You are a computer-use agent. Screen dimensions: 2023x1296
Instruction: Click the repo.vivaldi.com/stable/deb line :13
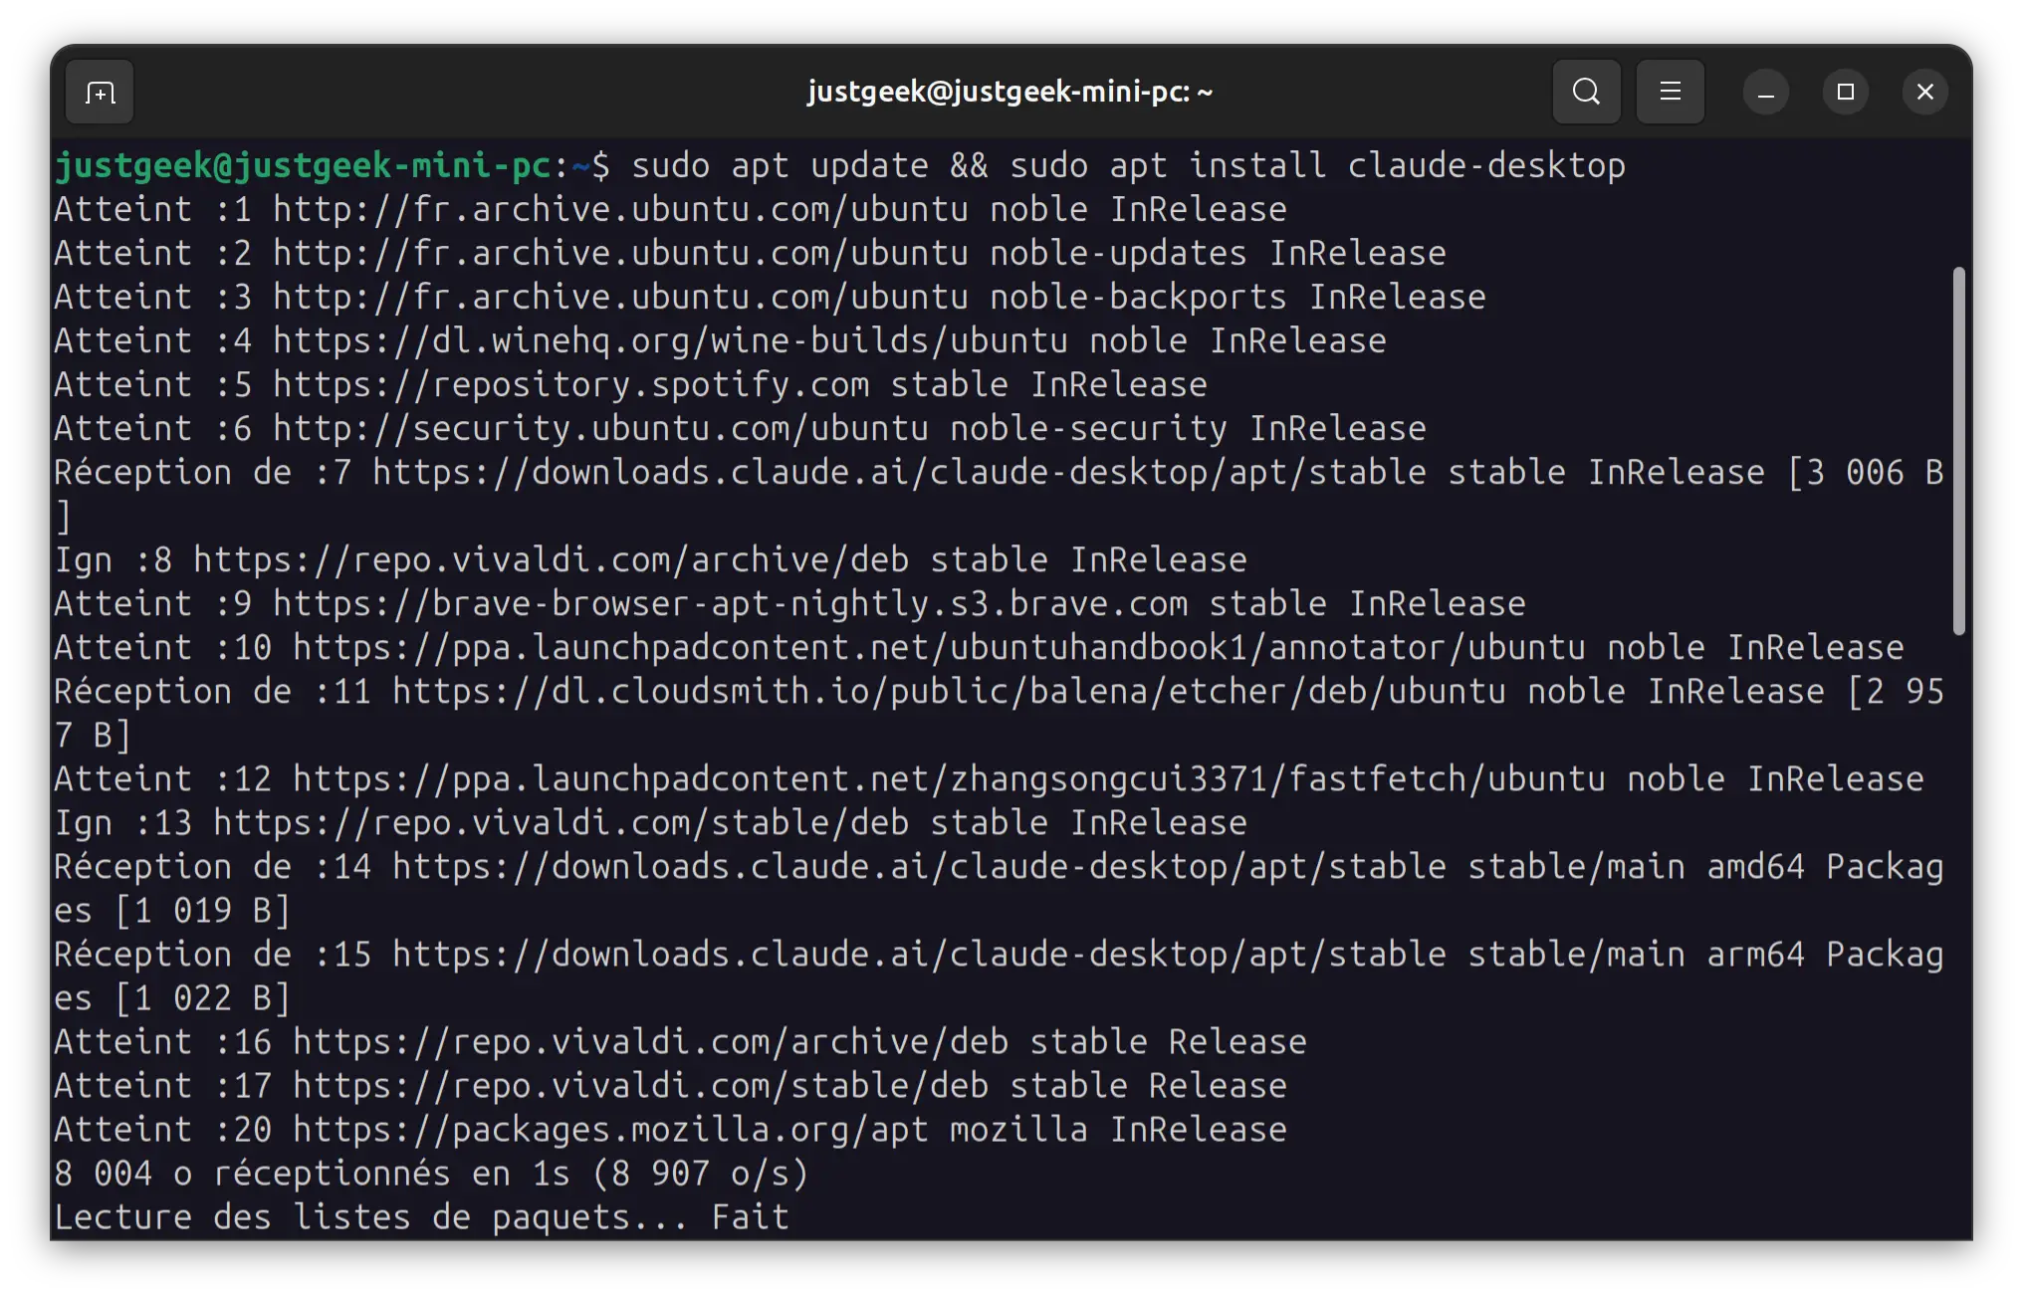click(x=650, y=822)
